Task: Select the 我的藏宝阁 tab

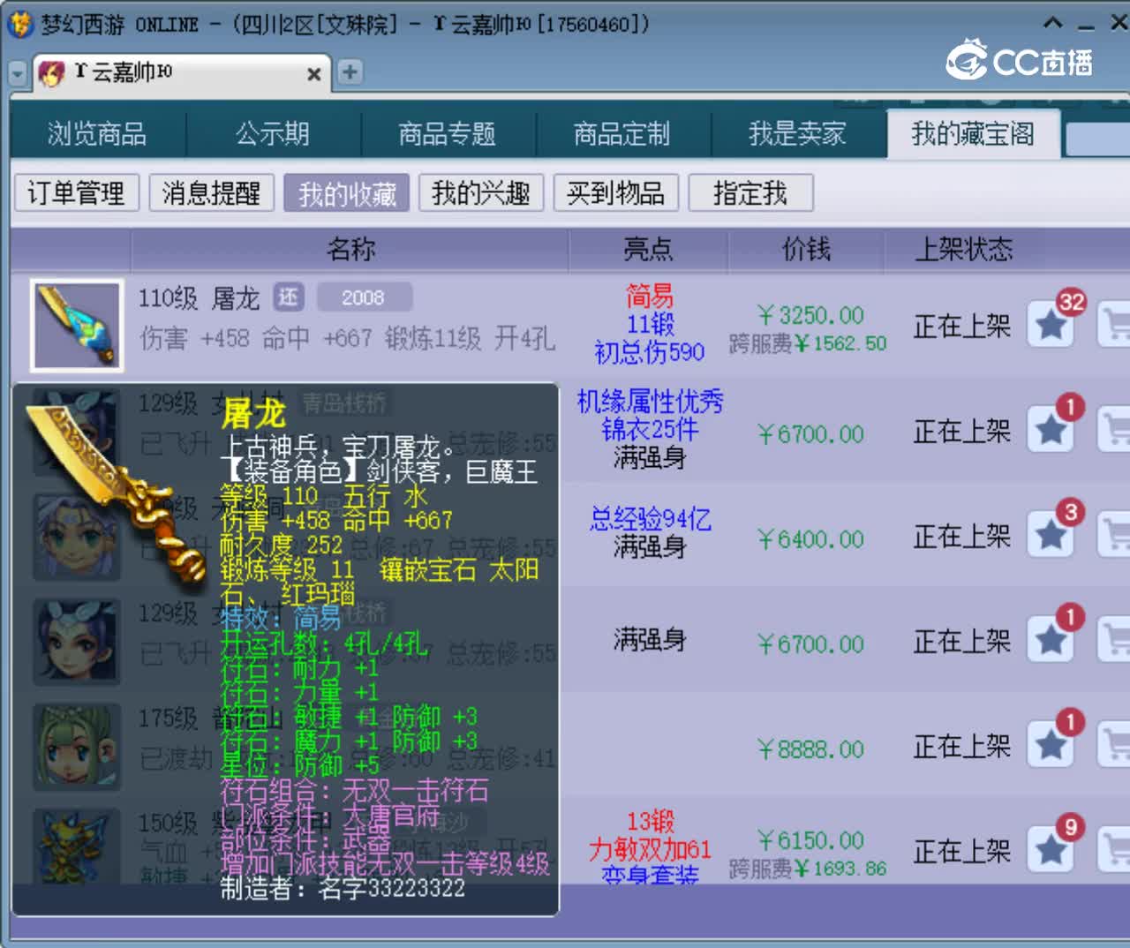Action: (973, 134)
